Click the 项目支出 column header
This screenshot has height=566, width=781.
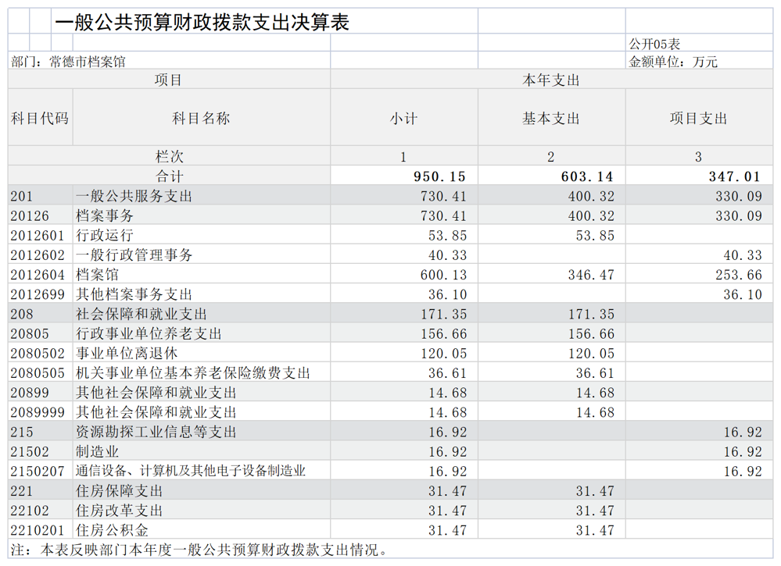(699, 117)
